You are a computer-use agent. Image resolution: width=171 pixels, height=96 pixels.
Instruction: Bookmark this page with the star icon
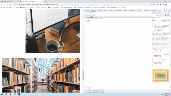click(x=154, y=5)
